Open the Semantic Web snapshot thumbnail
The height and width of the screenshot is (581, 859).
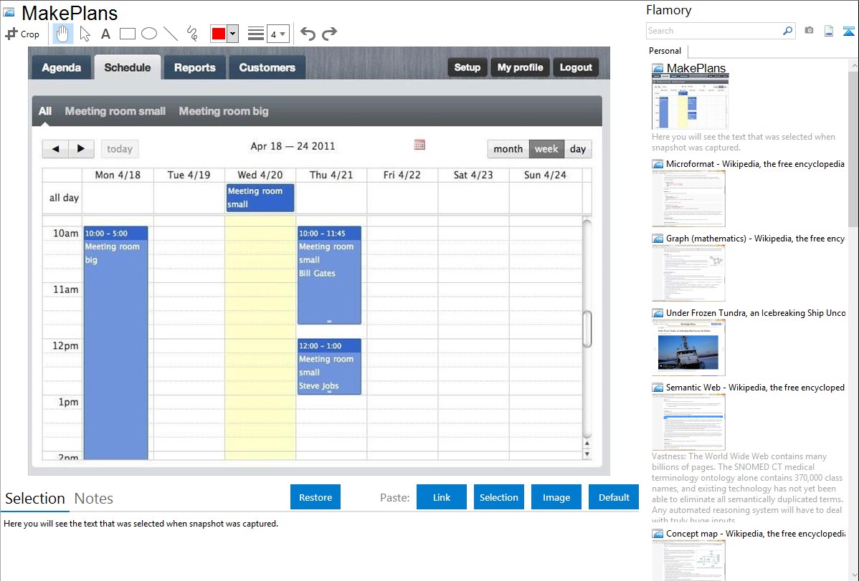point(688,422)
